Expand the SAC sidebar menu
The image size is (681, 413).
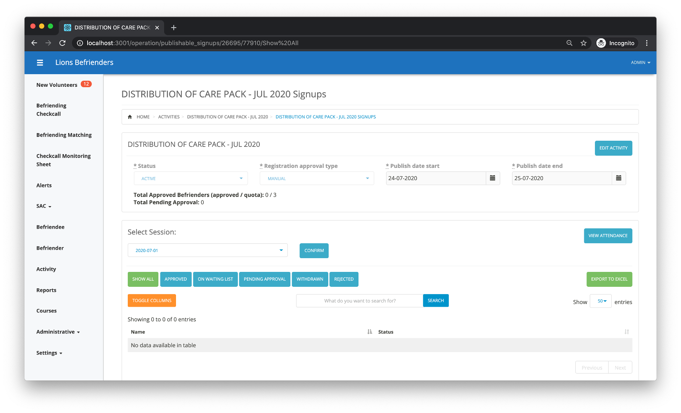(44, 206)
